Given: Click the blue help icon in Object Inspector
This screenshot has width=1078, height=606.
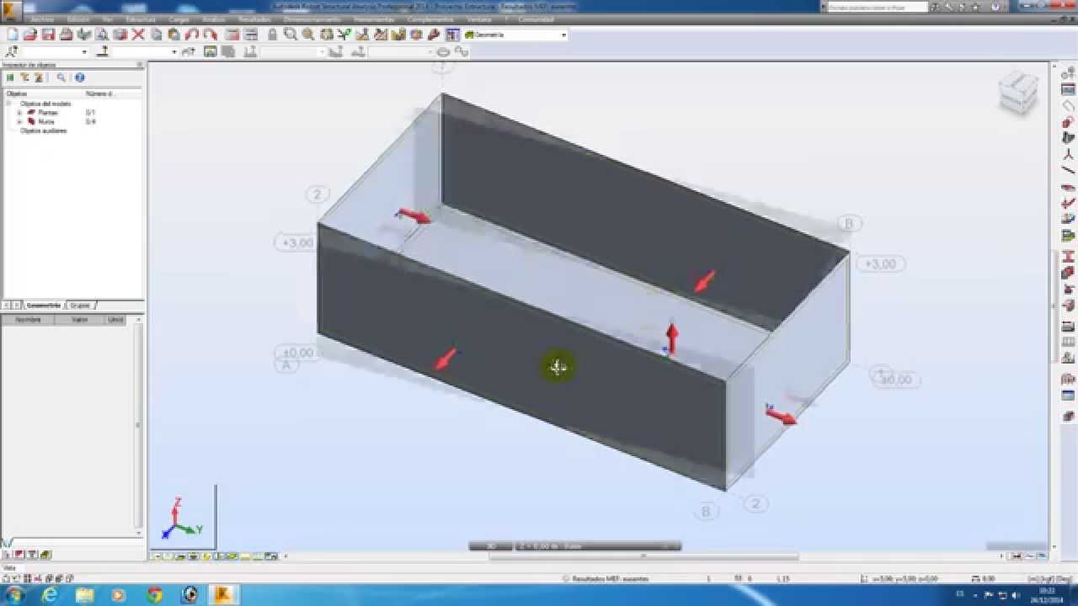Looking at the screenshot, I should (79, 77).
